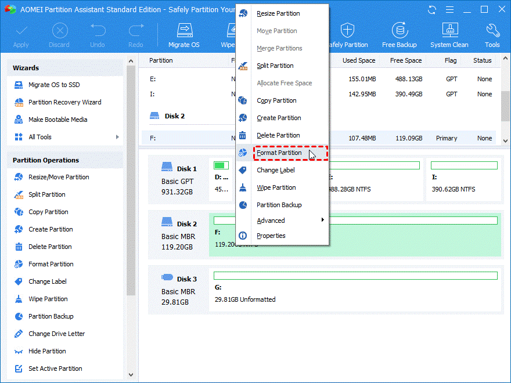
Task: Click the Migrate OS toolbar icon
Action: point(184,30)
